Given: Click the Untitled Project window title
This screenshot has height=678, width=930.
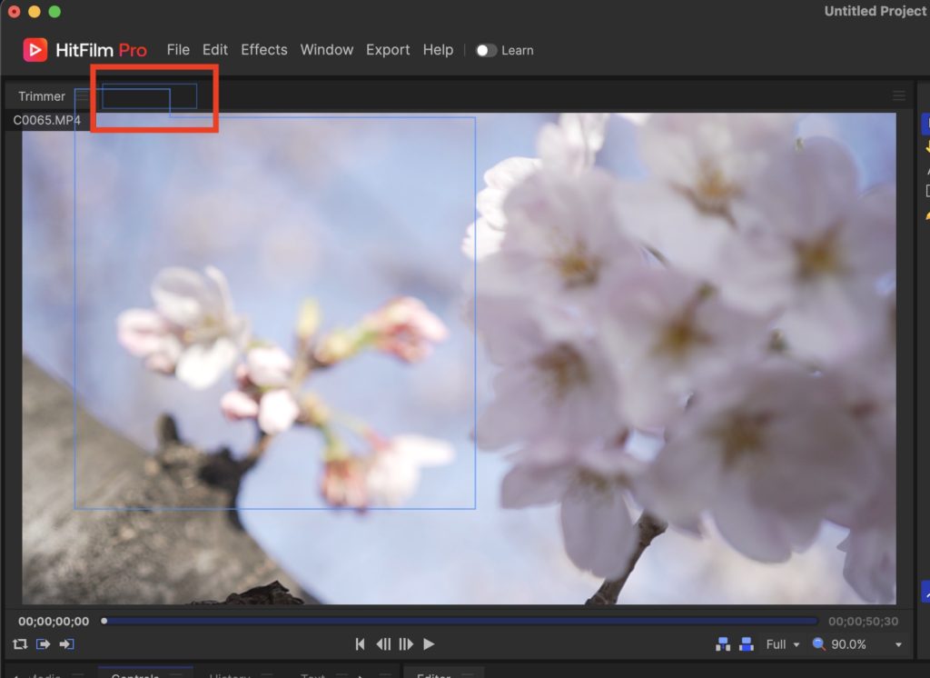Looking at the screenshot, I should click(876, 11).
